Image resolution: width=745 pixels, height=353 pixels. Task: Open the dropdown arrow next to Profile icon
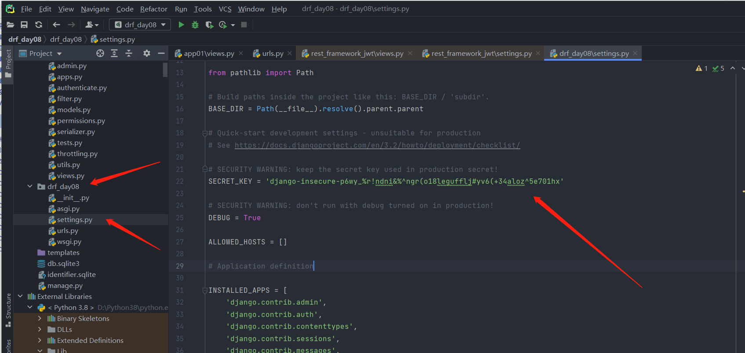pyautogui.click(x=233, y=25)
